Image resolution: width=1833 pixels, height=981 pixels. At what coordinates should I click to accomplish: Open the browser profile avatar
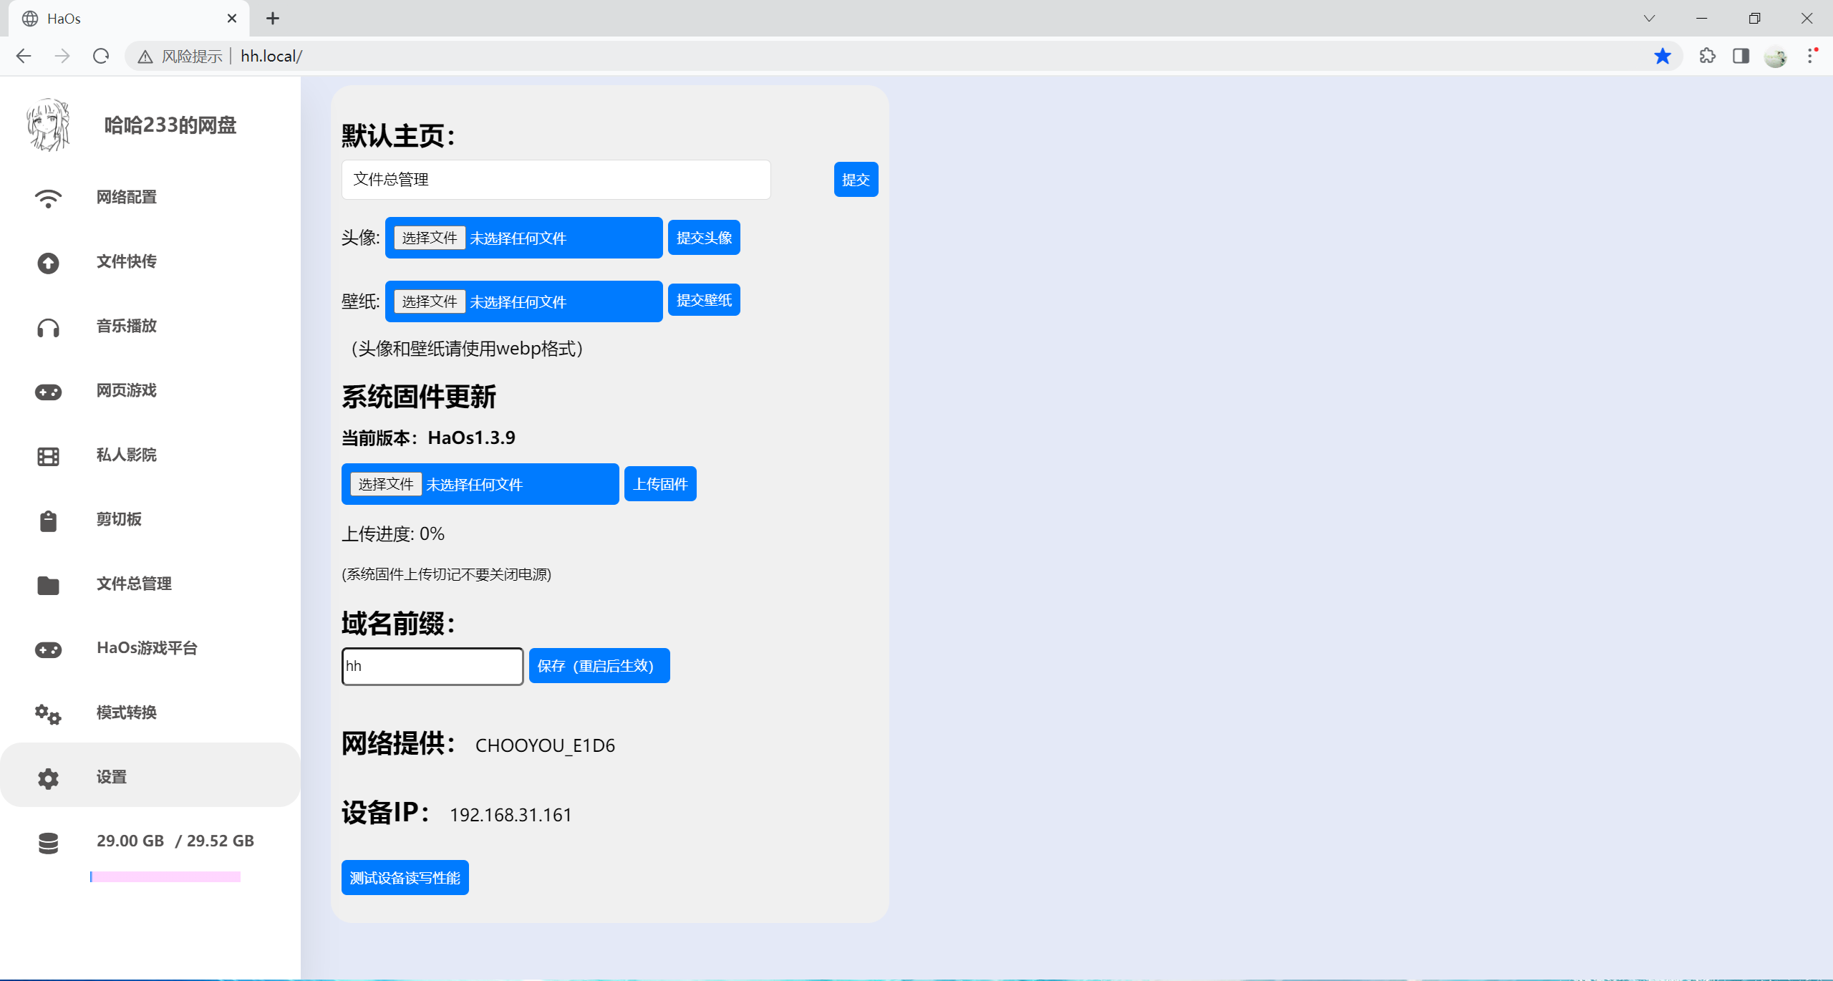click(1776, 56)
